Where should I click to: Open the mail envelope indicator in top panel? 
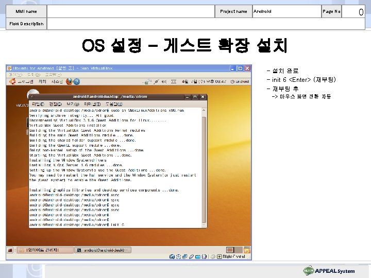[x=174, y=82]
